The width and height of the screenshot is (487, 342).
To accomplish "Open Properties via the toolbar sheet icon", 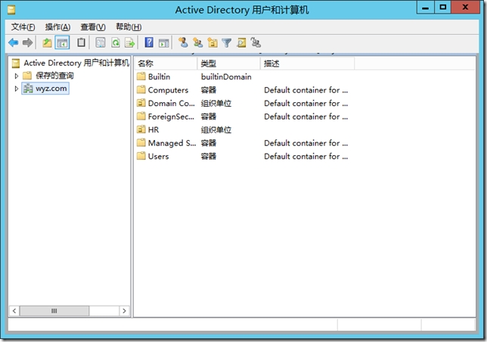I will coord(101,42).
